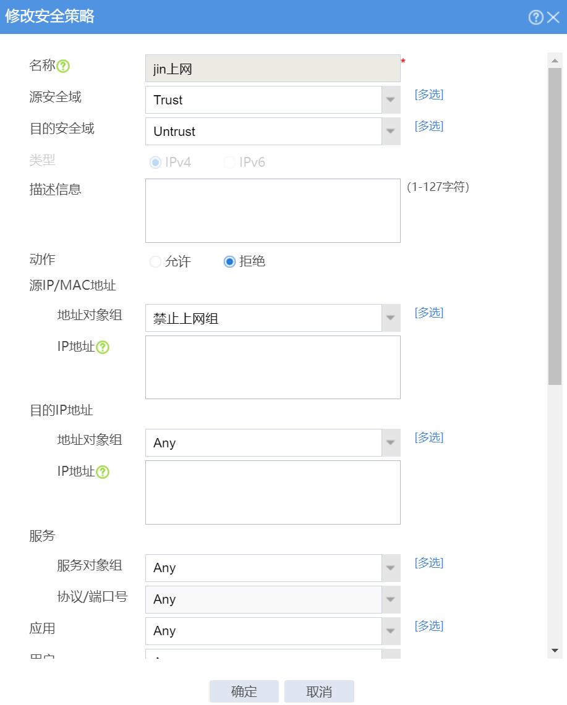Expand the 目的安全域 Untrust dropdown
Viewport: 567px width, 705px height.
(390, 132)
